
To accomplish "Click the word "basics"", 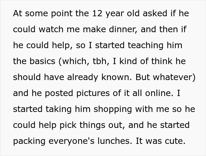I will tap(45, 61).
